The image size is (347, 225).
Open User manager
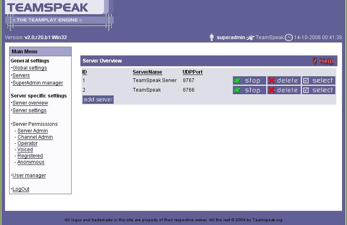point(29,175)
